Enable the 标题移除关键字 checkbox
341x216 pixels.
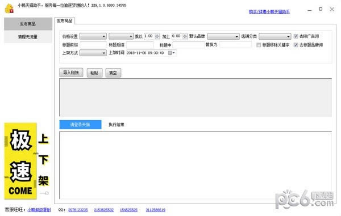point(259,45)
